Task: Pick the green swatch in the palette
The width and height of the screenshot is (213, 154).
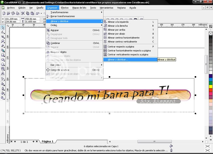Action: [211, 83]
